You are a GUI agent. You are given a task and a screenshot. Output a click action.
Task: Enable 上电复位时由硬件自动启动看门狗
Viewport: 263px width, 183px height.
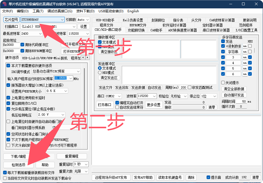[x=8, y=121]
